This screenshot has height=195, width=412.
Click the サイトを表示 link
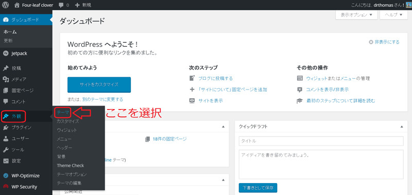point(211,100)
